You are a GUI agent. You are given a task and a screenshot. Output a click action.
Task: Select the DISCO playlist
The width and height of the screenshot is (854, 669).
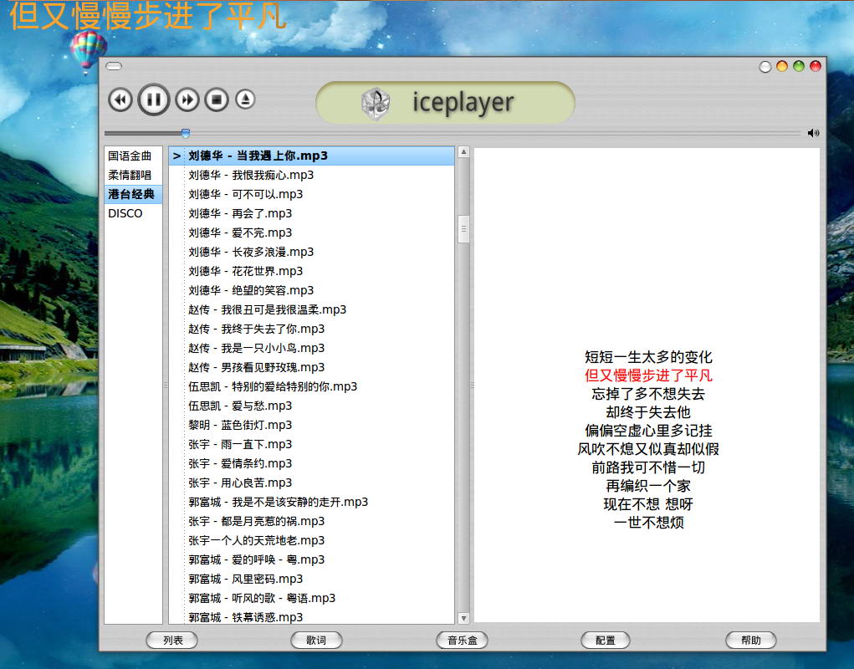134,213
